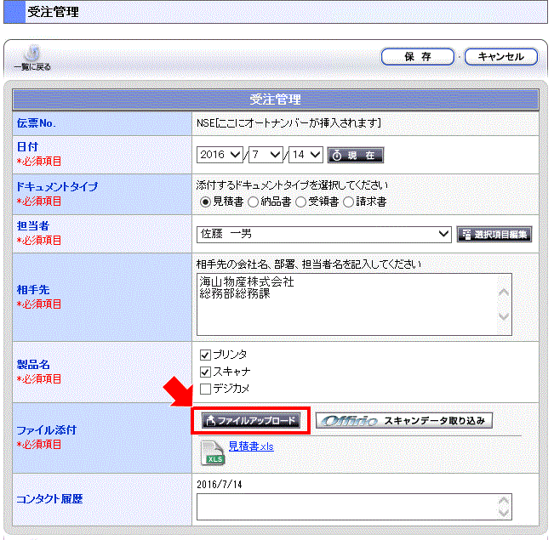Select the 見積書 radio button
The image size is (554, 540).
[204, 202]
